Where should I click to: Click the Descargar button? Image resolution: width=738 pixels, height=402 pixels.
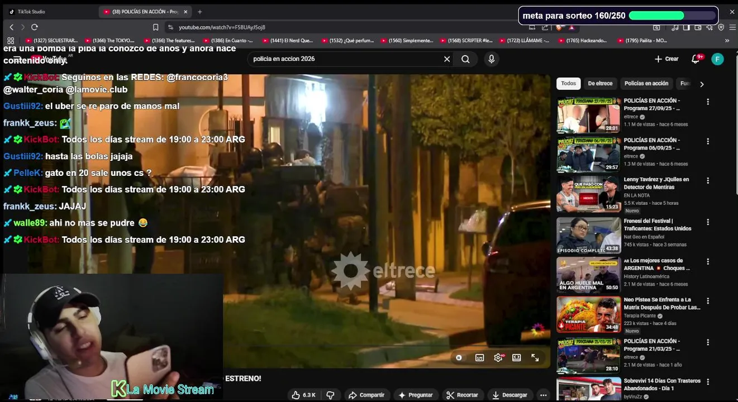point(510,395)
